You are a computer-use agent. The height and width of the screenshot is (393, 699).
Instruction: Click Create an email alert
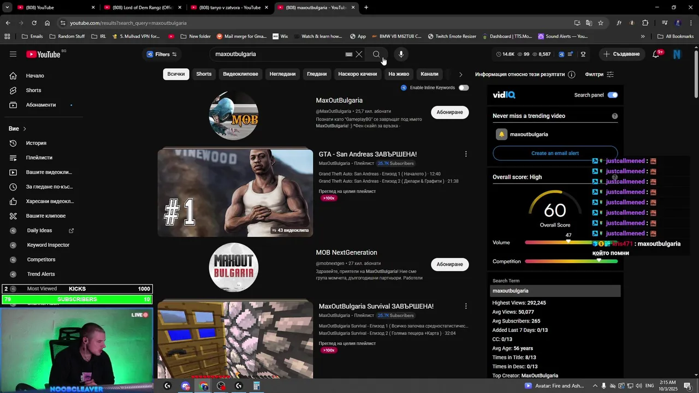point(555,153)
